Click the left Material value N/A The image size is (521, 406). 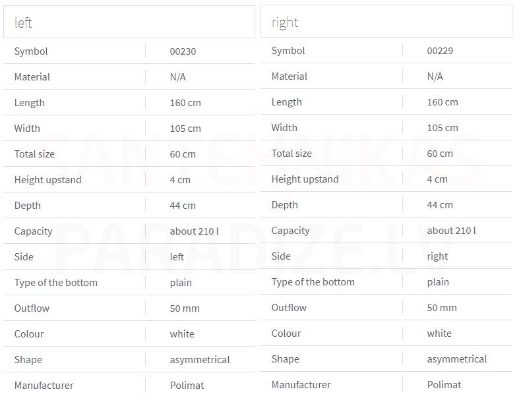[x=178, y=77]
